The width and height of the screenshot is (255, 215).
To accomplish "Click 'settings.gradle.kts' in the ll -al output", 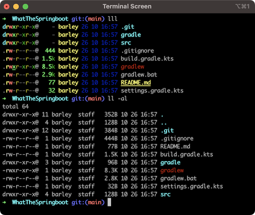I will 192,186.
